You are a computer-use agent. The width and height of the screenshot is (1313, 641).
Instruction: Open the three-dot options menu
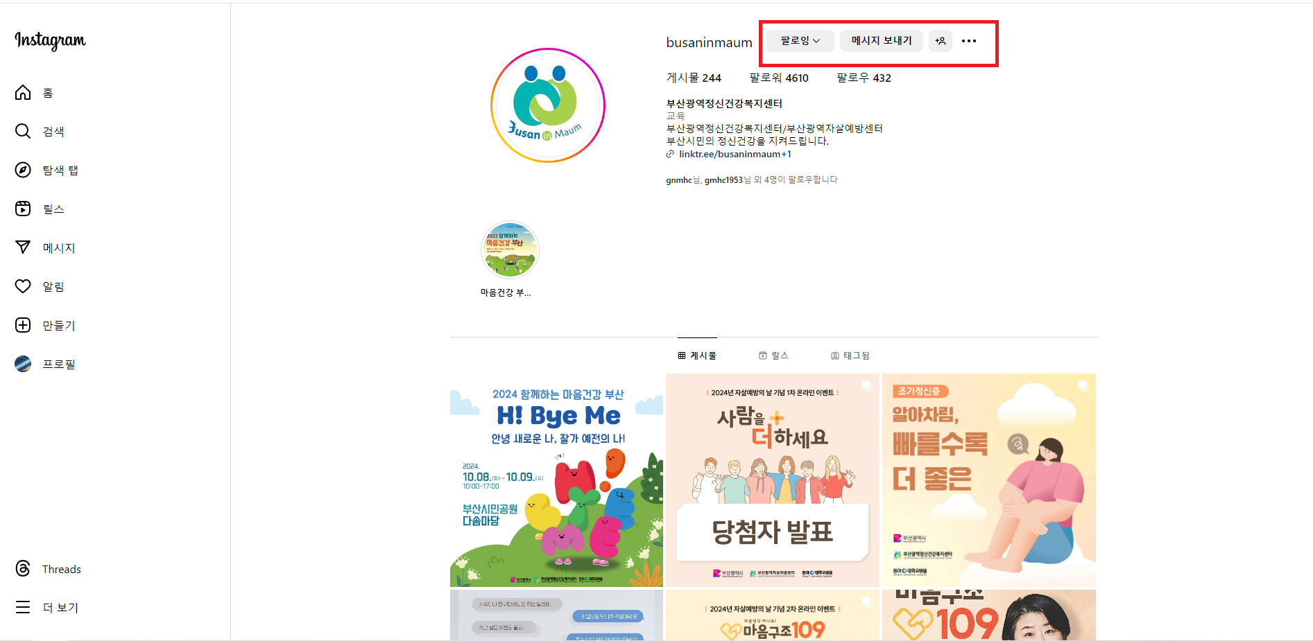tap(969, 41)
